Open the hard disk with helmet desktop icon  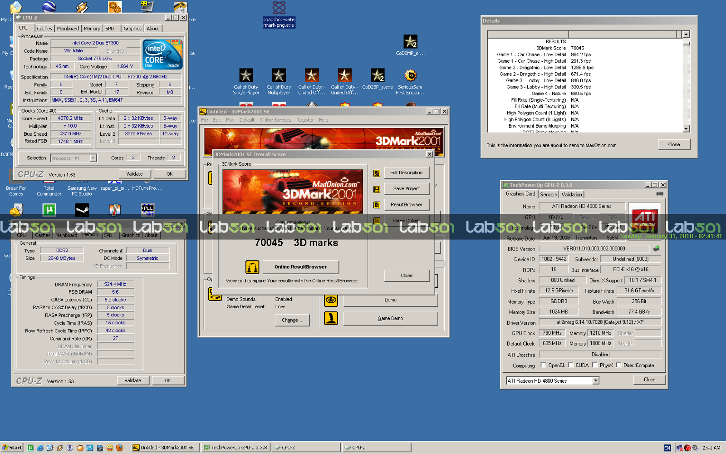(x=16, y=210)
